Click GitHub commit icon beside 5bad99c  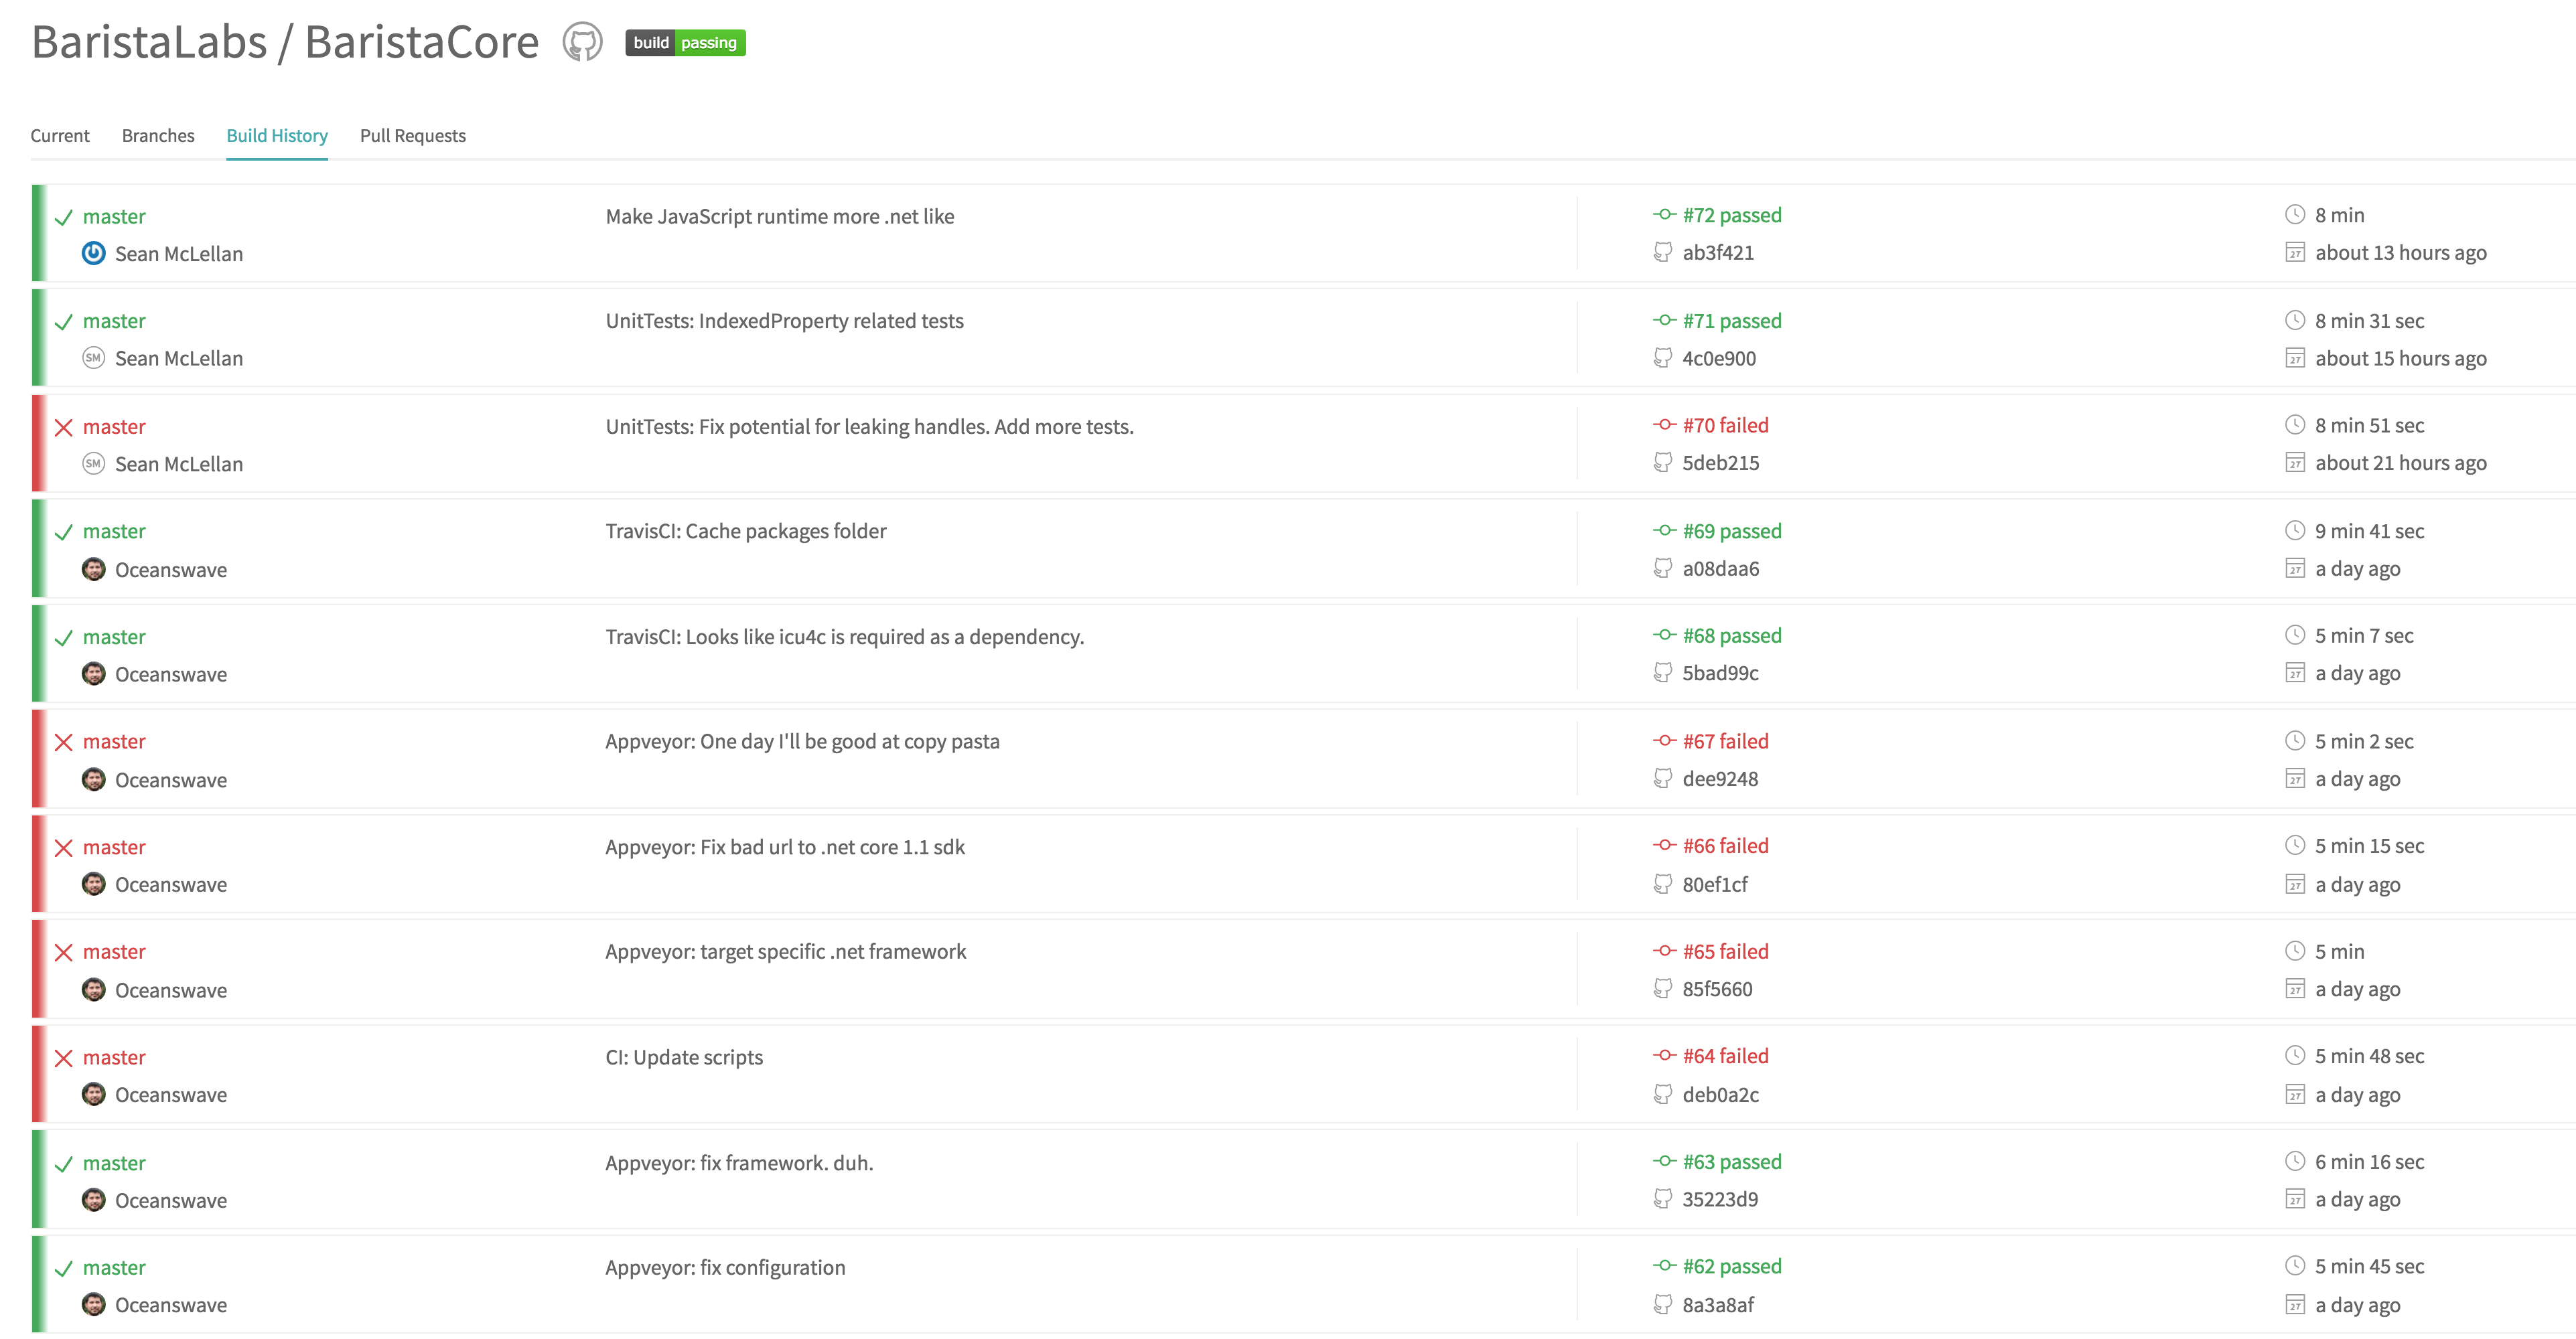click(1662, 674)
